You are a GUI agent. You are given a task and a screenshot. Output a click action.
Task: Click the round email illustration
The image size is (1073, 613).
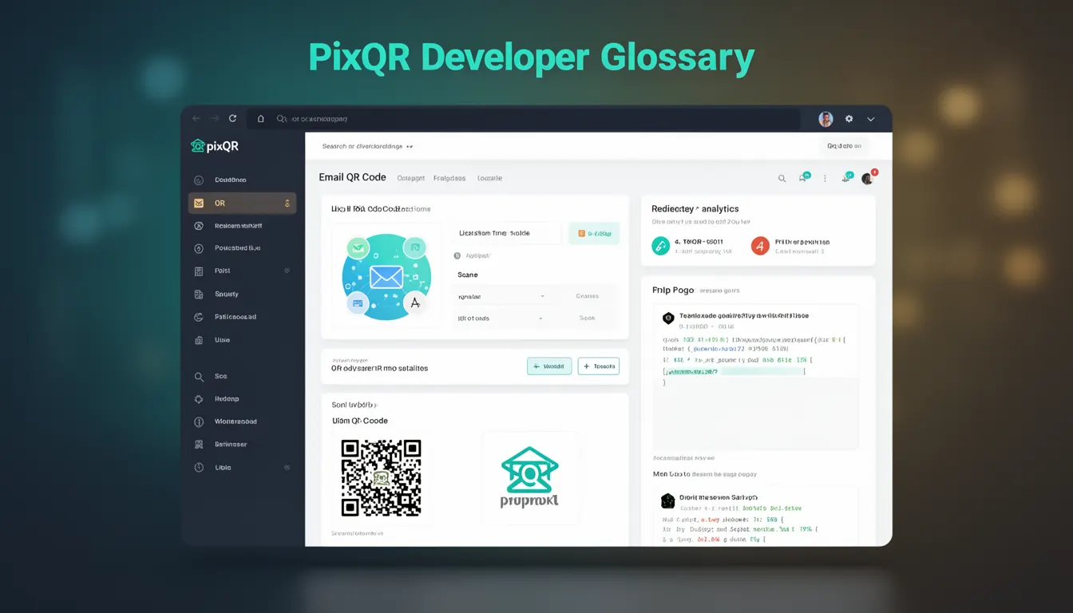tap(386, 277)
